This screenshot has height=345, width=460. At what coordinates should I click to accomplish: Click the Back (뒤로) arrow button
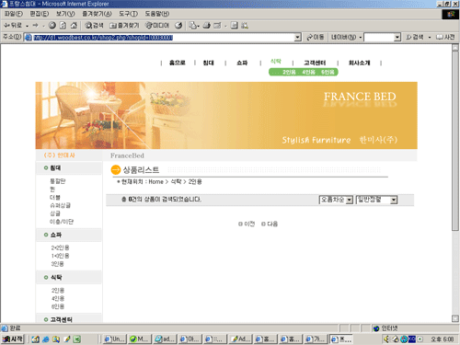13,26
